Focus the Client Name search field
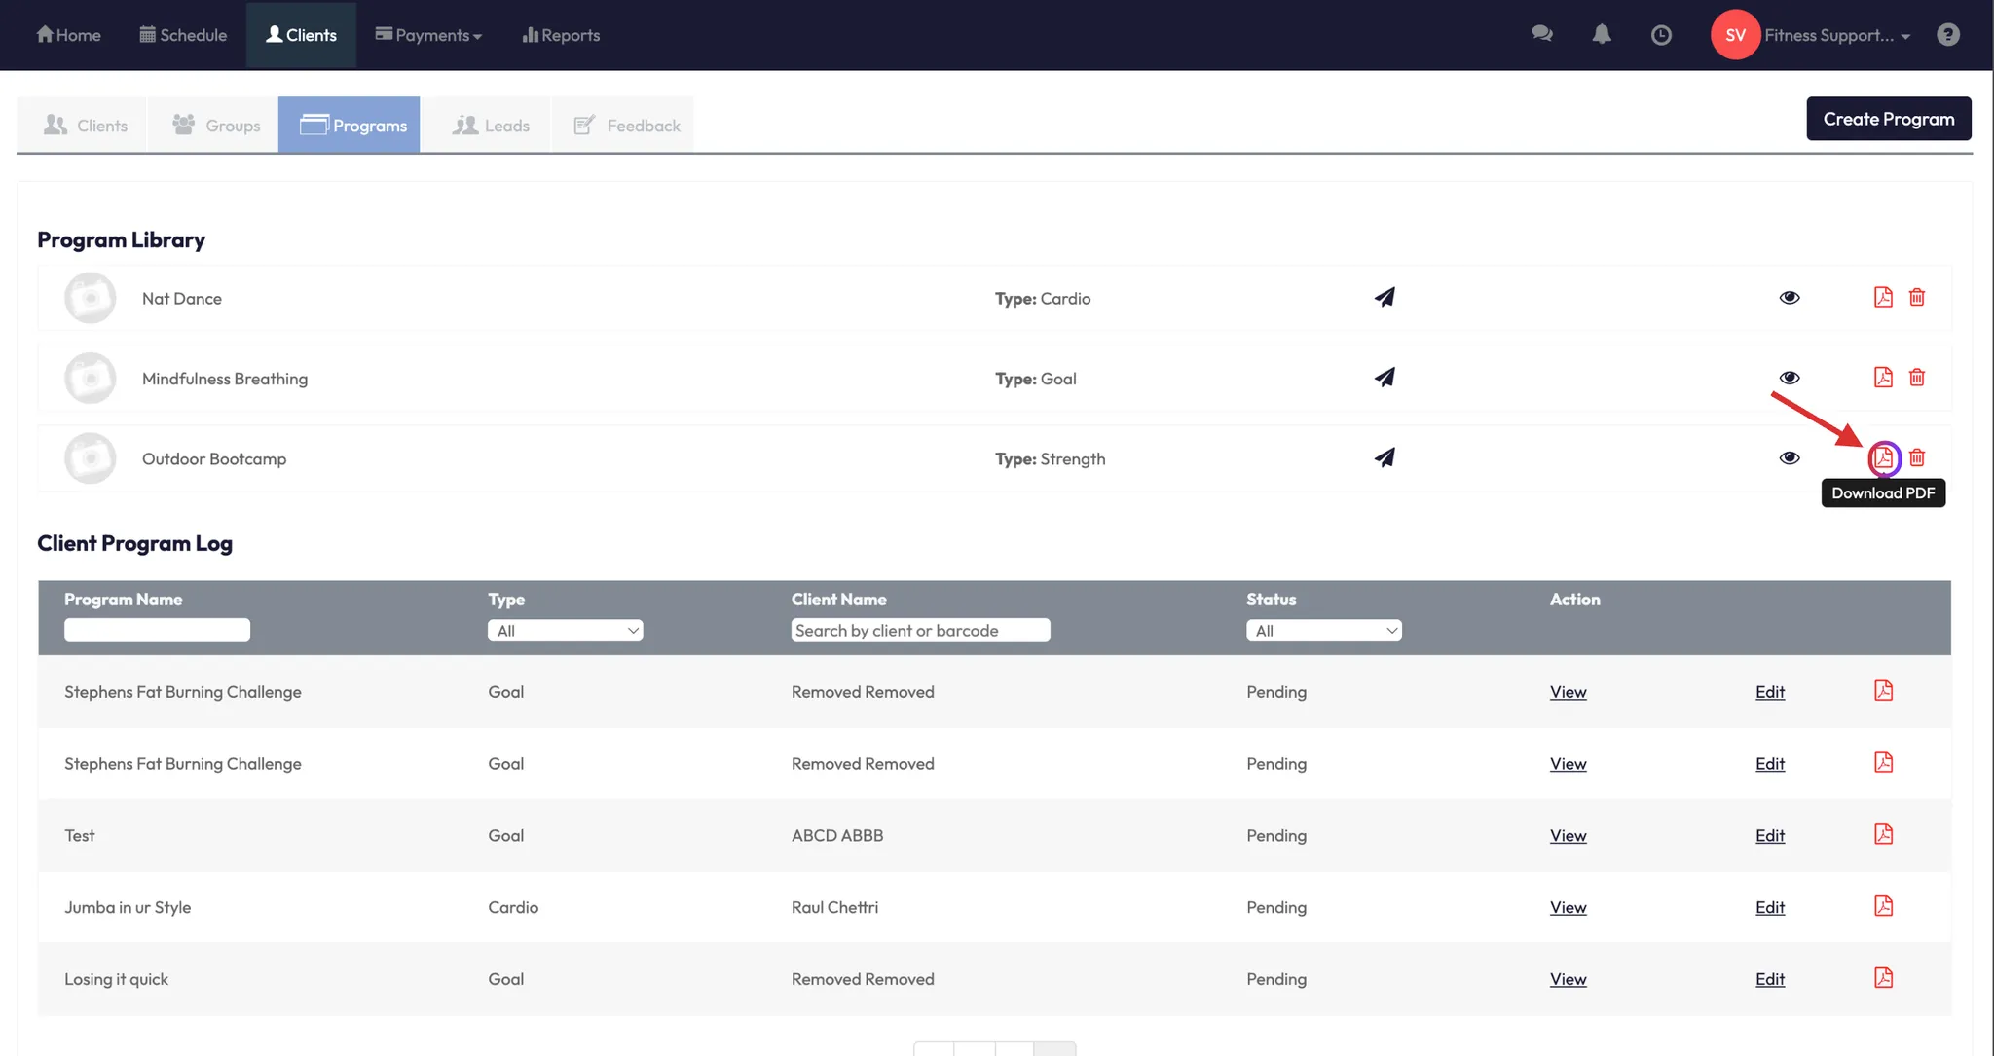Screen dimensions: 1994x1056 click(x=920, y=631)
